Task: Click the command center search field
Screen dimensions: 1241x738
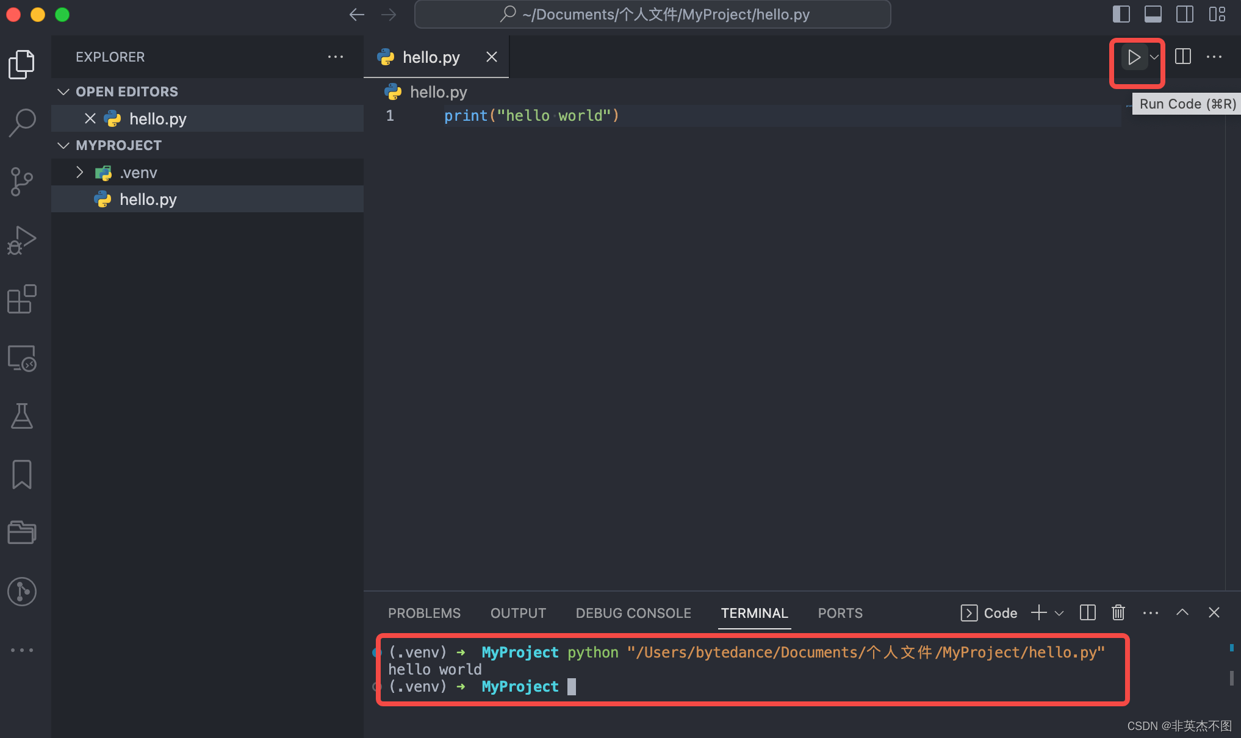Action: (x=652, y=14)
